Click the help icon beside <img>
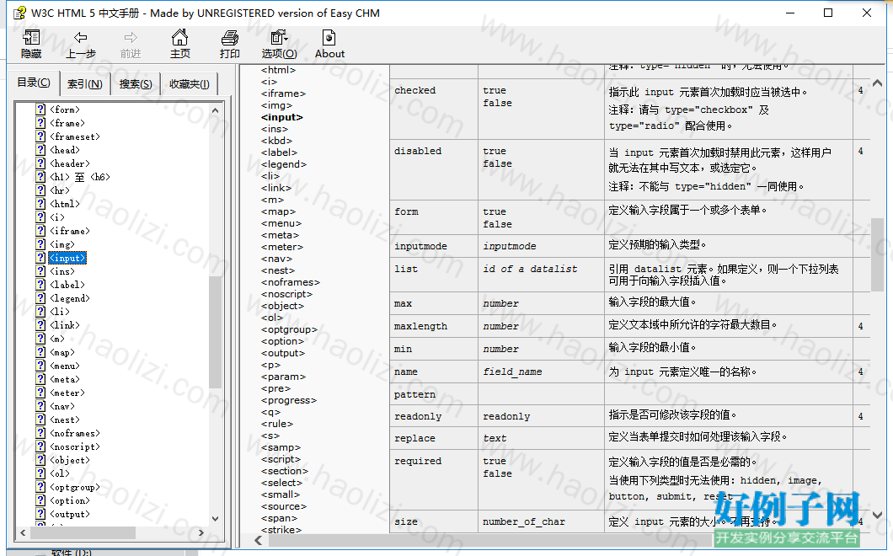 click(40, 244)
